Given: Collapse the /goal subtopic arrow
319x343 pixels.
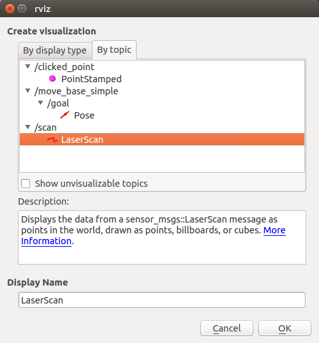Looking at the screenshot, I should 40,103.
